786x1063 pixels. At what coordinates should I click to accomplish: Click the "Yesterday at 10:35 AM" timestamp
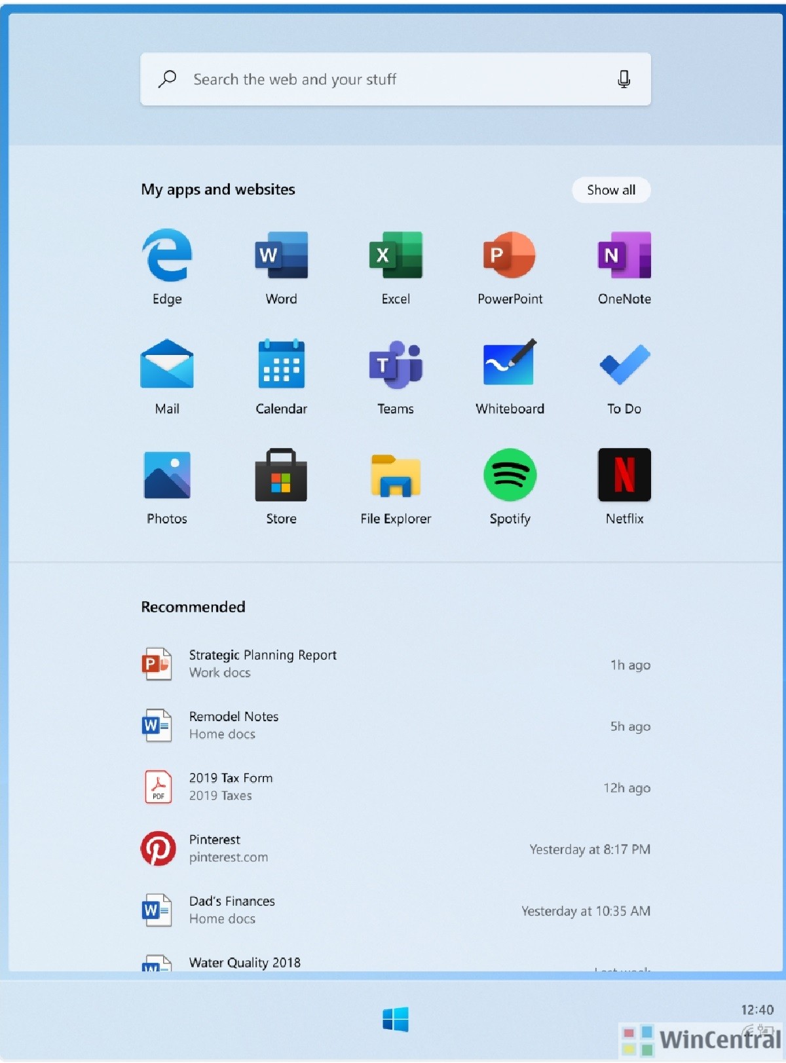pos(586,911)
